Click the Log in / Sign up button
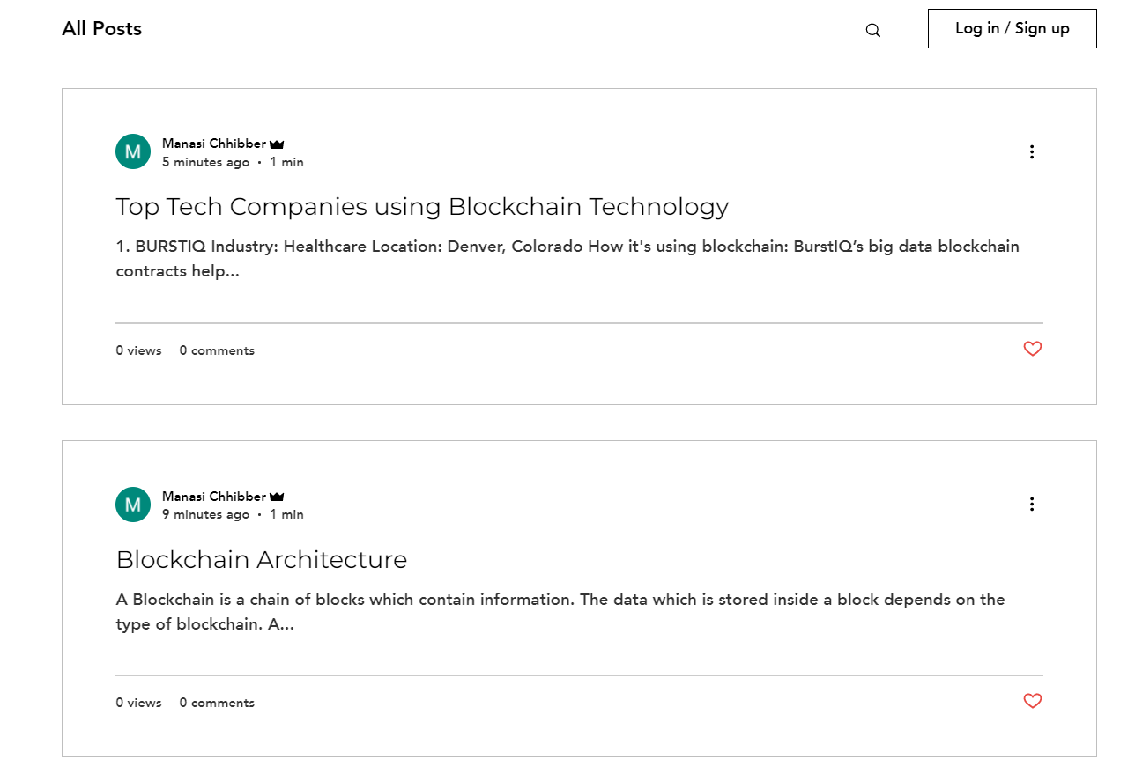This screenshot has width=1135, height=759. point(1012,28)
